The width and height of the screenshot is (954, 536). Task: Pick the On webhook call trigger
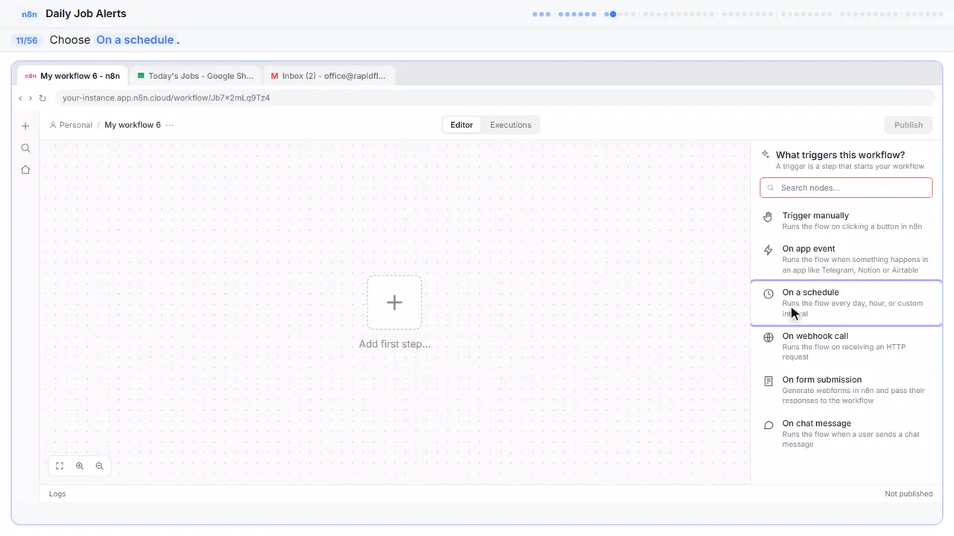click(846, 346)
